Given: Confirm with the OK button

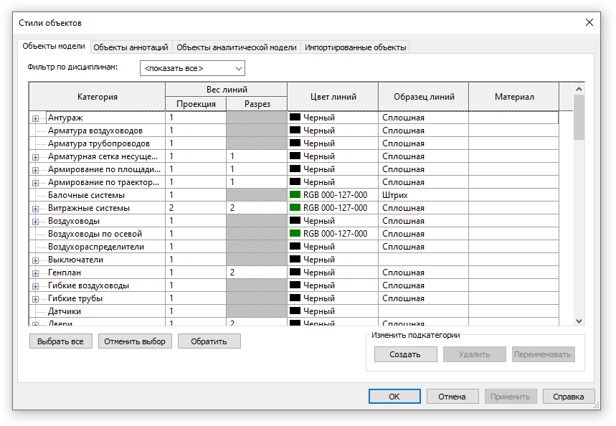Looking at the screenshot, I should pos(394,397).
